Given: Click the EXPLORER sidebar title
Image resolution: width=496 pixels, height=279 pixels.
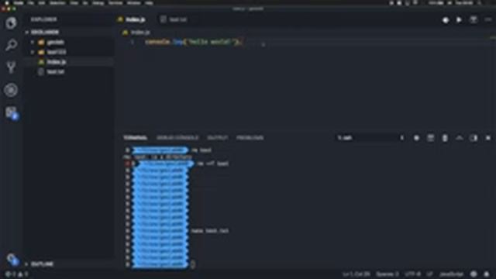Looking at the screenshot, I should 43,19.
